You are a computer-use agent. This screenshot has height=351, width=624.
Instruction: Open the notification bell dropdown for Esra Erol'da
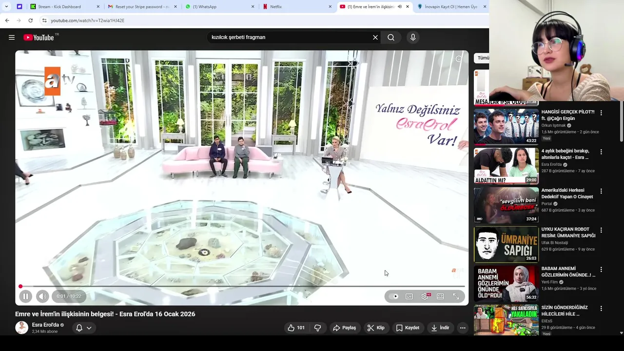83,328
